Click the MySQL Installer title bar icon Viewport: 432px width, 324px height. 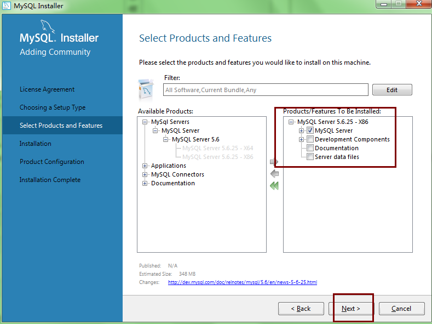7,6
